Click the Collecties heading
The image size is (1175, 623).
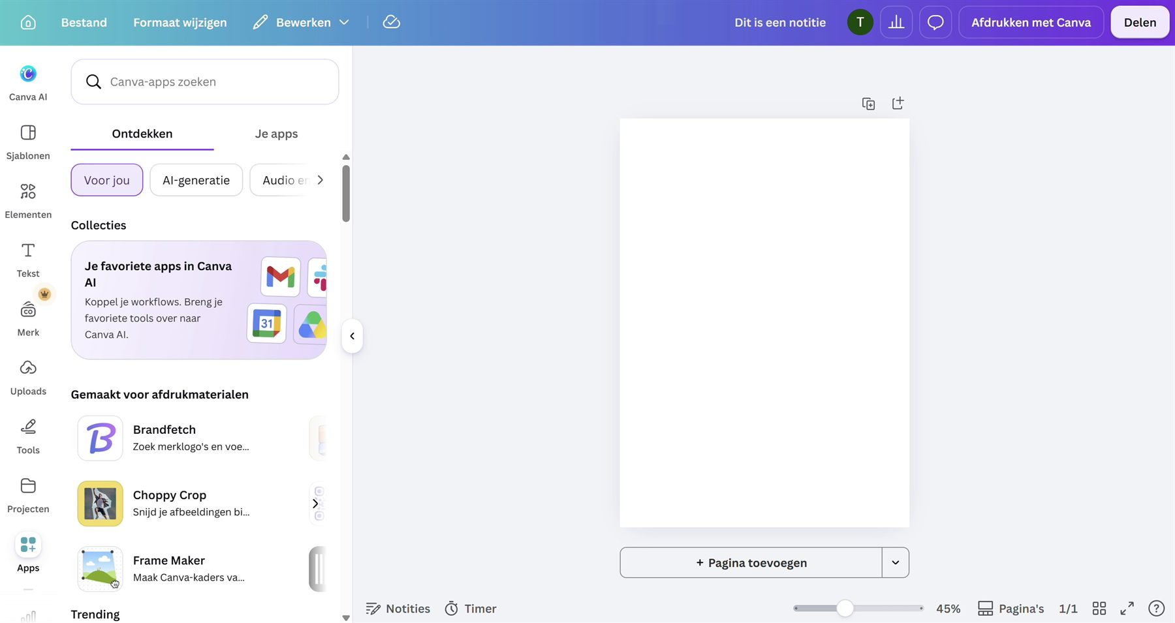(x=99, y=225)
